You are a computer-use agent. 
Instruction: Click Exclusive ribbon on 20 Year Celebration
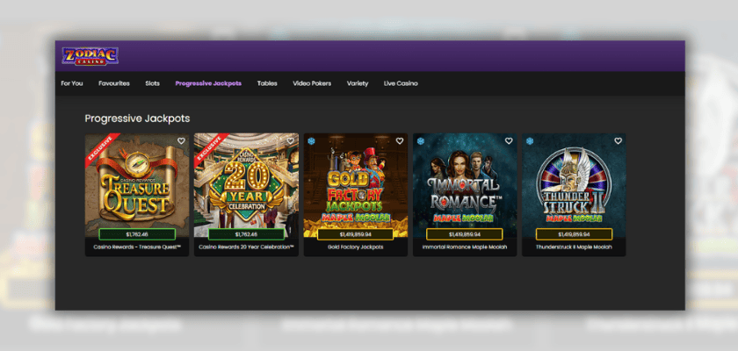click(210, 148)
